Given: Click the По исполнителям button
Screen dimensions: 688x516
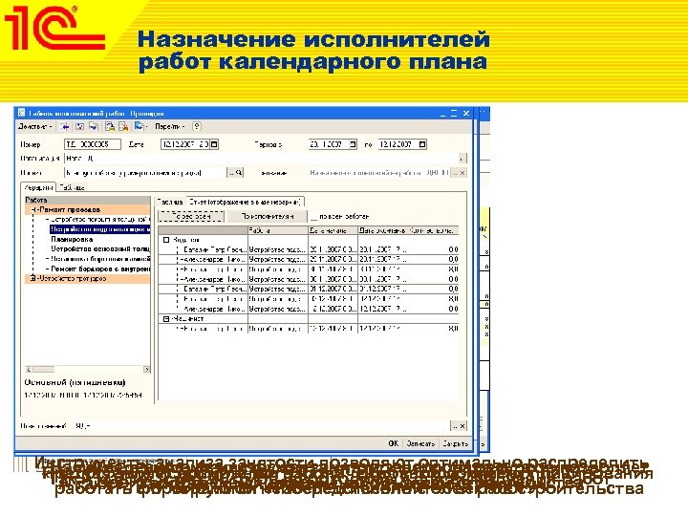Looking at the screenshot, I should pos(268,216).
